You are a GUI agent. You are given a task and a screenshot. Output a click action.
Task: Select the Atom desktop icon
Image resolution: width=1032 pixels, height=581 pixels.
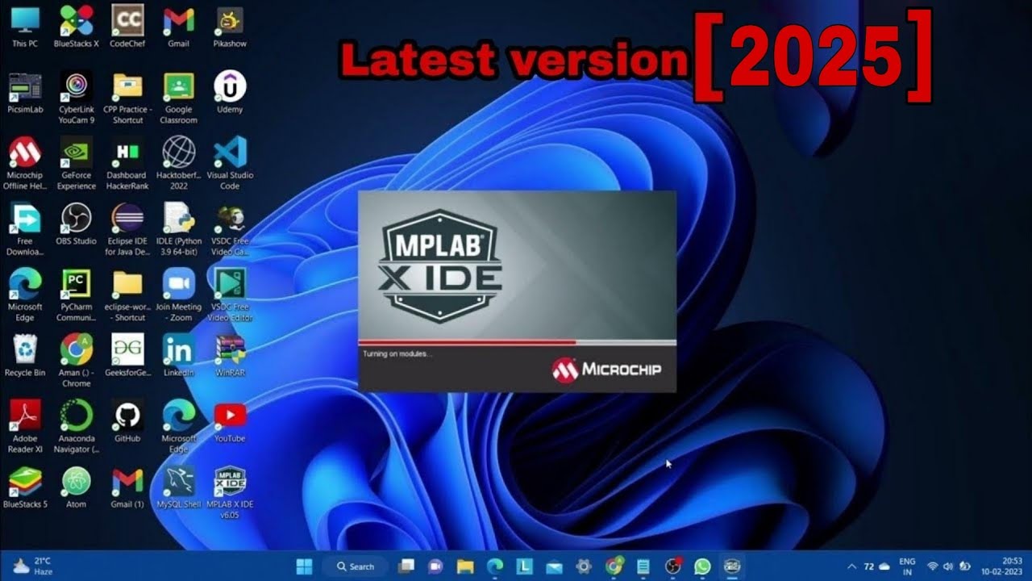[76, 487]
